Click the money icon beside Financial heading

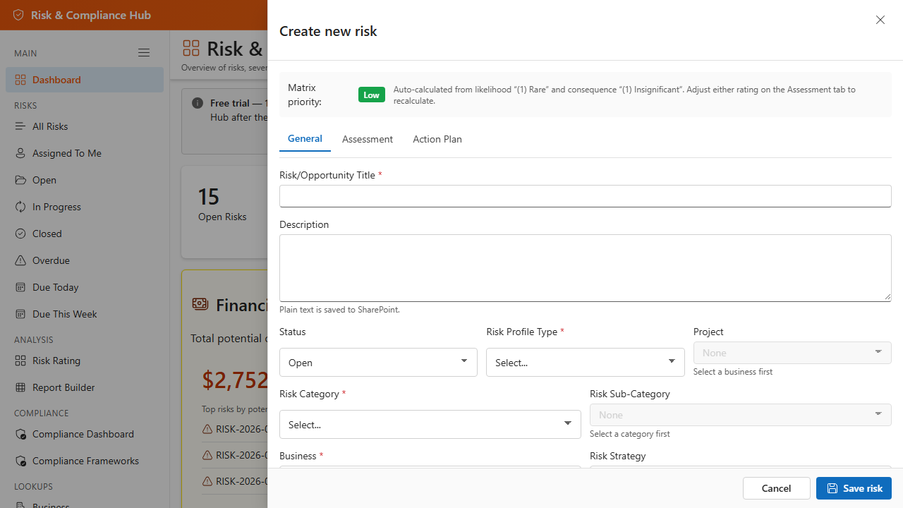200,304
